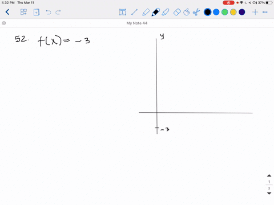The height and width of the screenshot is (205, 274).
Task: Add a new page to the note
Action: pyautogui.click(x=37, y=12)
